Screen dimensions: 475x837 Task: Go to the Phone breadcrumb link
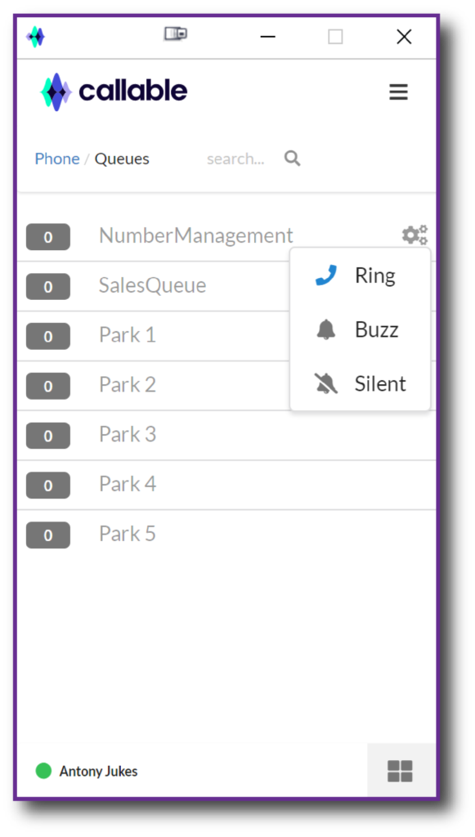tap(57, 159)
